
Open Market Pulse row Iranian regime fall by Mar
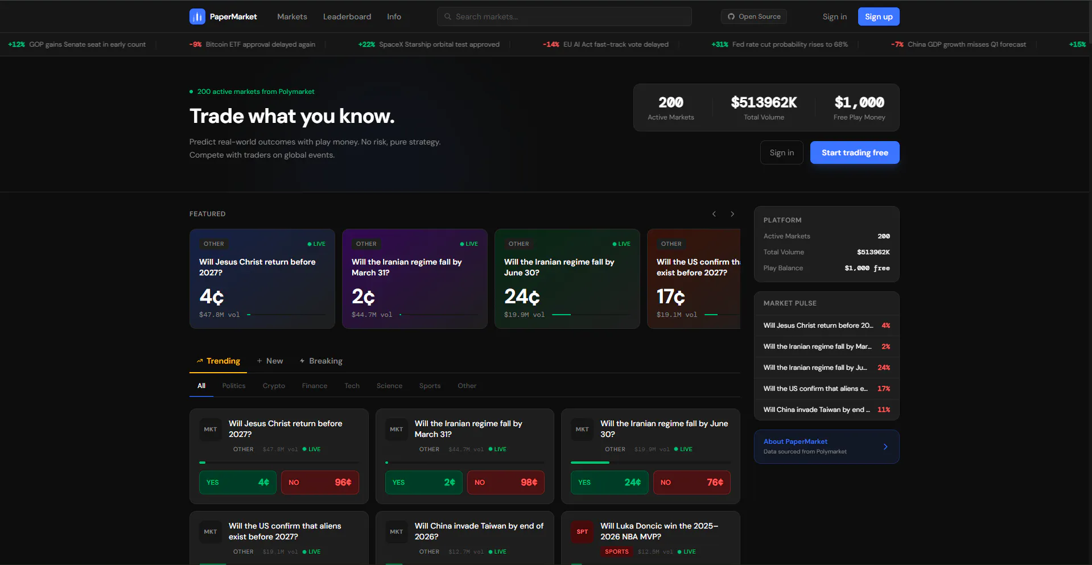pyautogui.click(x=827, y=347)
